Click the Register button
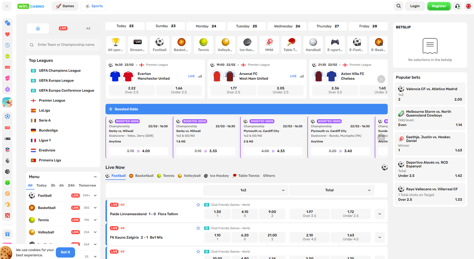474x259 pixels. pyautogui.click(x=438, y=6)
